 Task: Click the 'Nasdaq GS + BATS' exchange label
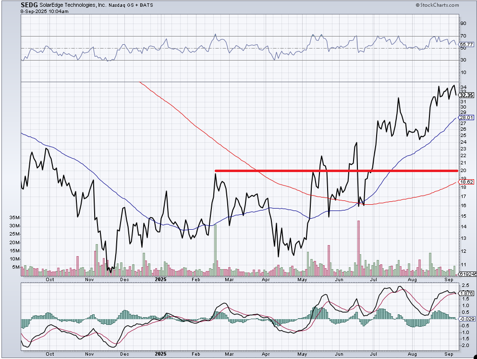tap(131, 5)
